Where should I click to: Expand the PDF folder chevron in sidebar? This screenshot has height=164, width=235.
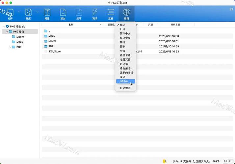10,47
